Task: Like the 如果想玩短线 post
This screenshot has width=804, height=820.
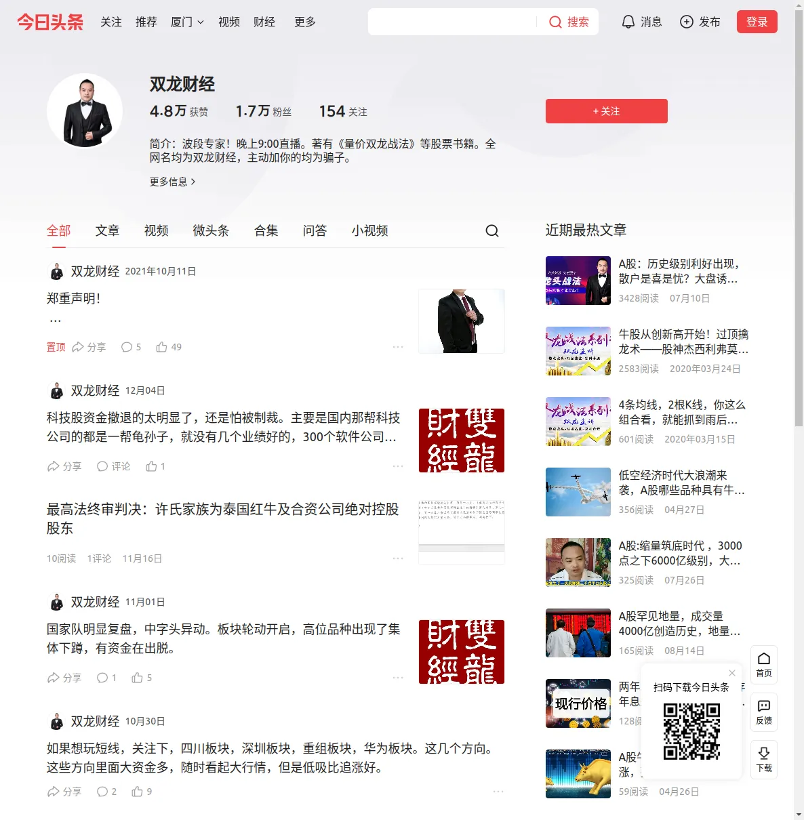Action: click(x=142, y=792)
